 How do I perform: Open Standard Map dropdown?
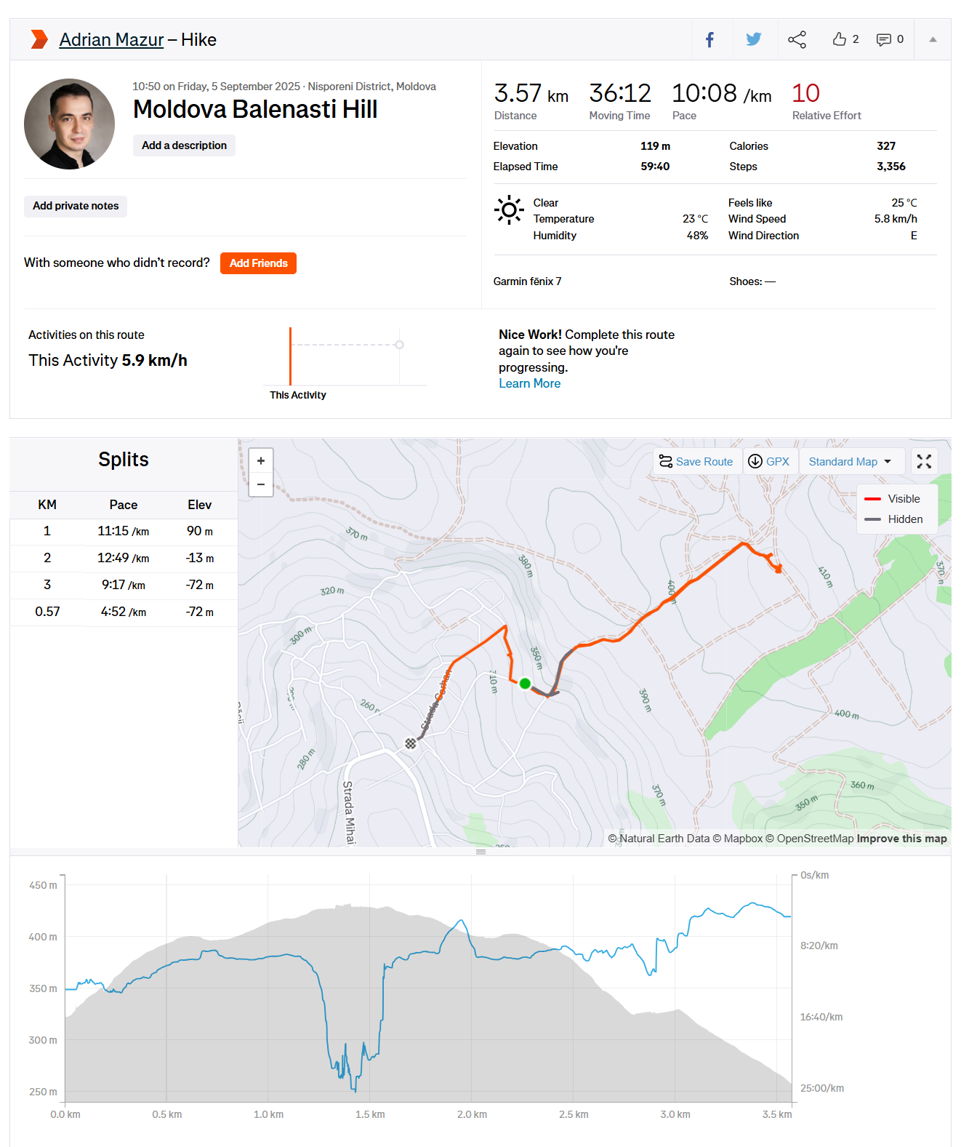(x=850, y=461)
